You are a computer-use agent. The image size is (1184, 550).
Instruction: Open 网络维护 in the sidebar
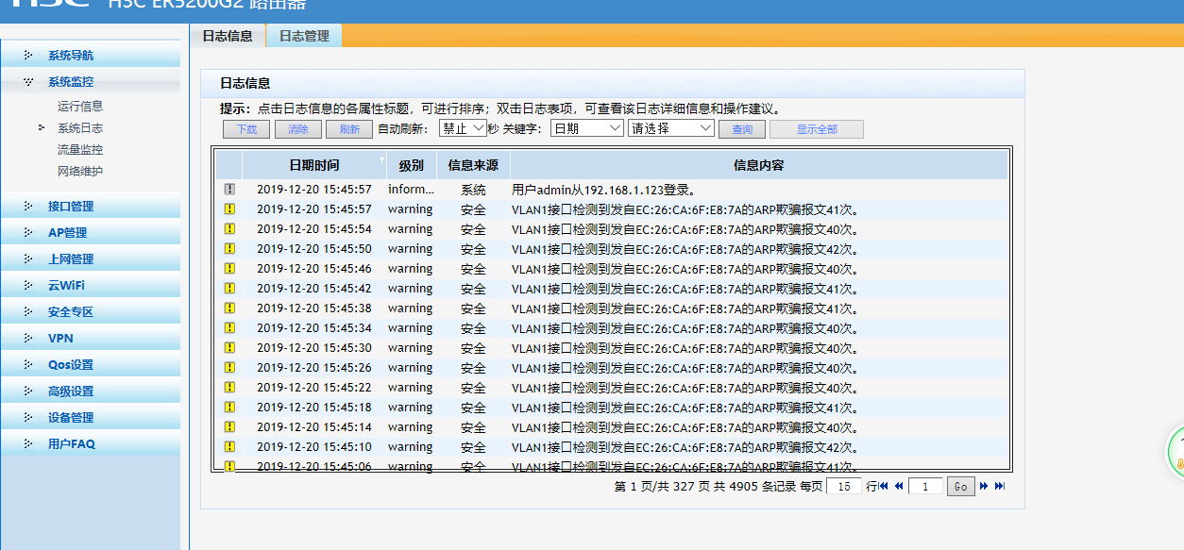pyautogui.click(x=80, y=172)
